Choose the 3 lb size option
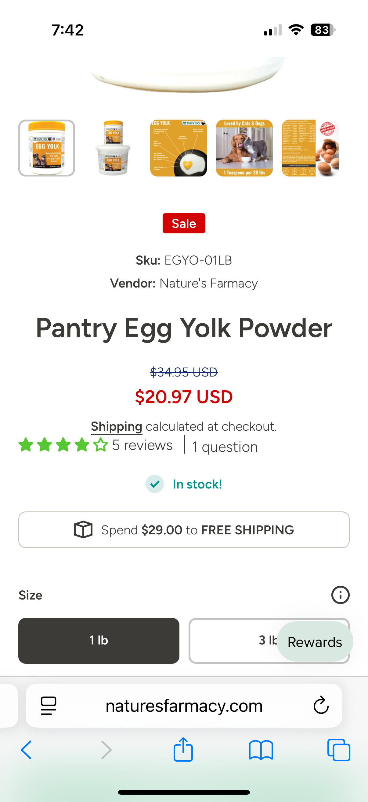The width and height of the screenshot is (368, 802). (233, 640)
